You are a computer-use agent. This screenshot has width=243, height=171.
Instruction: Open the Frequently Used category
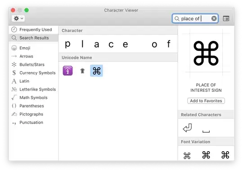pos(34,30)
